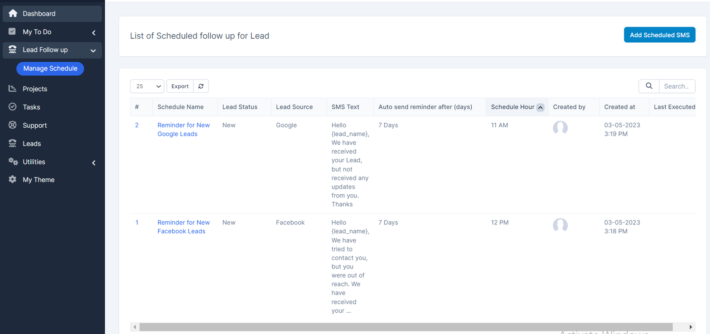This screenshot has width=710, height=334.
Task: Click the Dashboard home icon
Action: (x=13, y=13)
